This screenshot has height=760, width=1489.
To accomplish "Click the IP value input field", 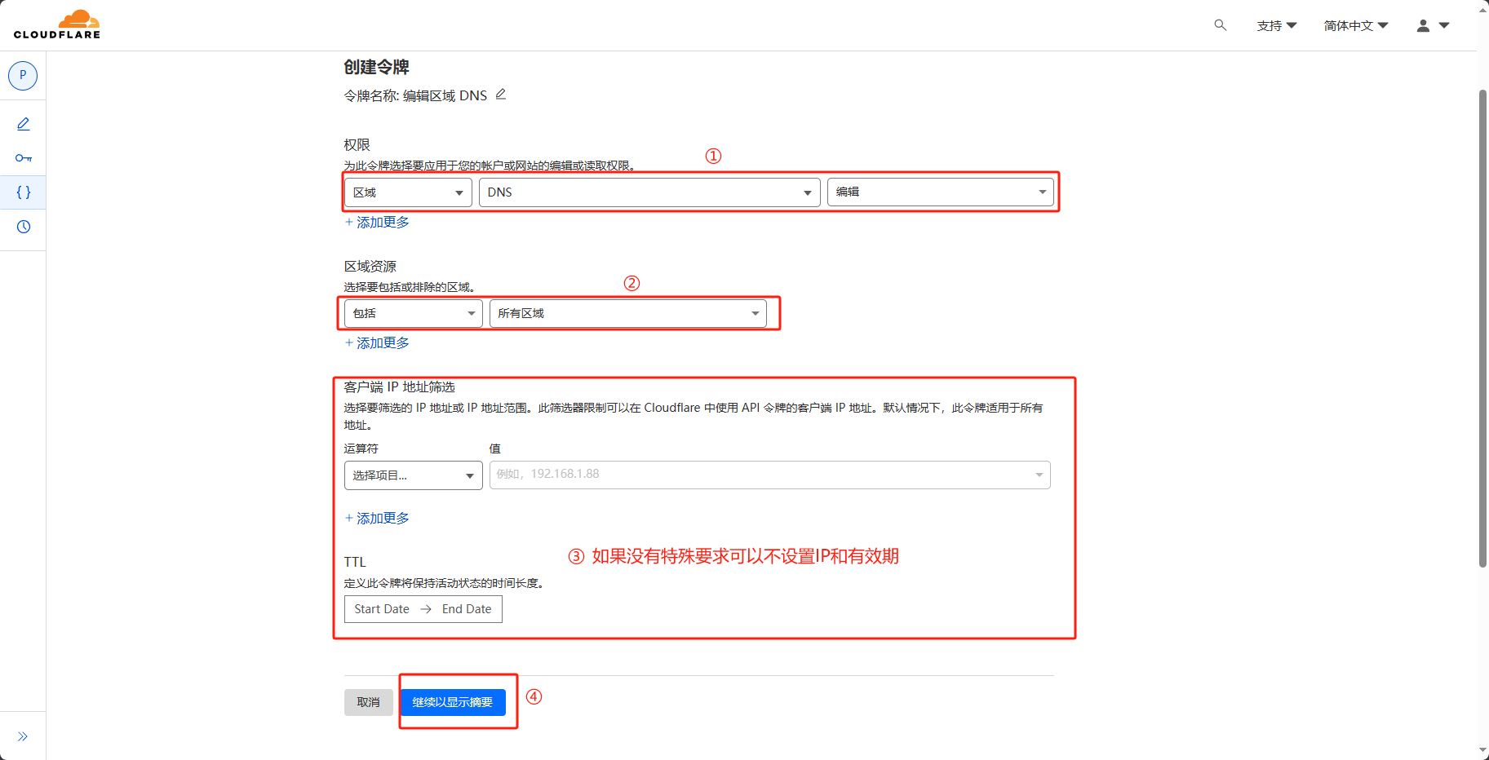I will [770, 475].
